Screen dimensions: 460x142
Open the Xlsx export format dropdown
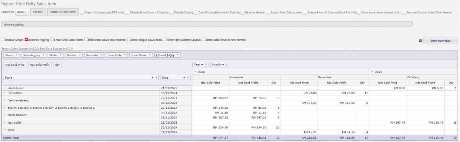click(22, 12)
